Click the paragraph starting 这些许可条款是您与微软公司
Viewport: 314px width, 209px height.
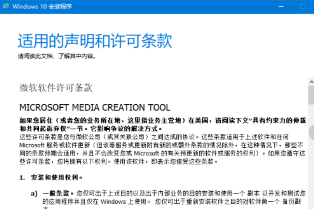click(x=162, y=149)
